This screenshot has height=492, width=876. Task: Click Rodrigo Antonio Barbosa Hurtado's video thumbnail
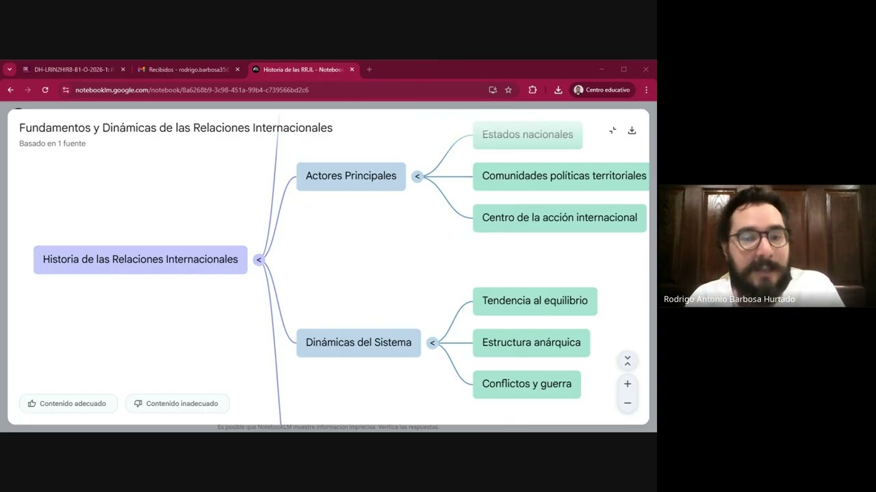(x=766, y=246)
